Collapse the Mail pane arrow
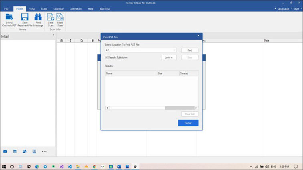This screenshot has height=170, width=303. coord(53,35)
